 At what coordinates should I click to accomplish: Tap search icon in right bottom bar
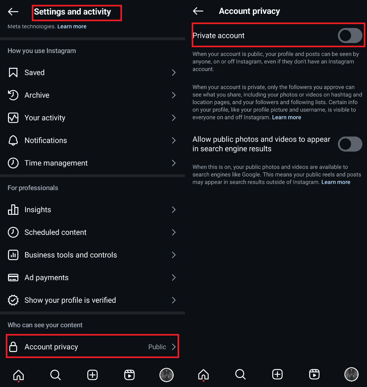(x=240, y=374)
